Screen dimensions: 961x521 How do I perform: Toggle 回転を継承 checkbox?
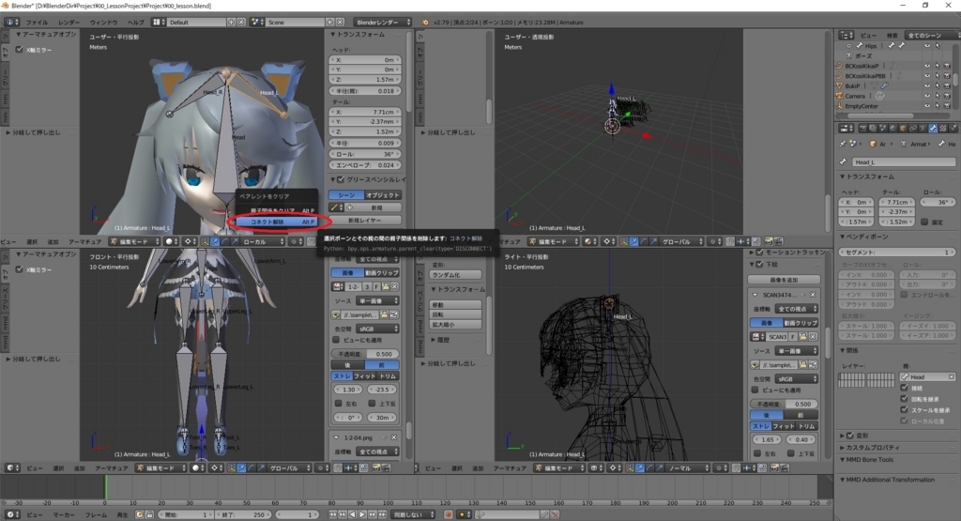pos(904,398)
